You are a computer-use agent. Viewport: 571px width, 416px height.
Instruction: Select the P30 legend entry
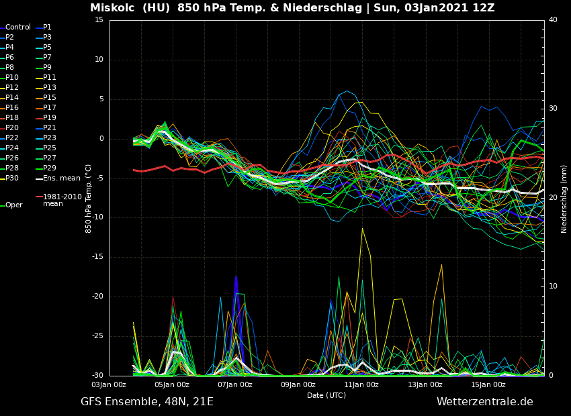[12, 178]
